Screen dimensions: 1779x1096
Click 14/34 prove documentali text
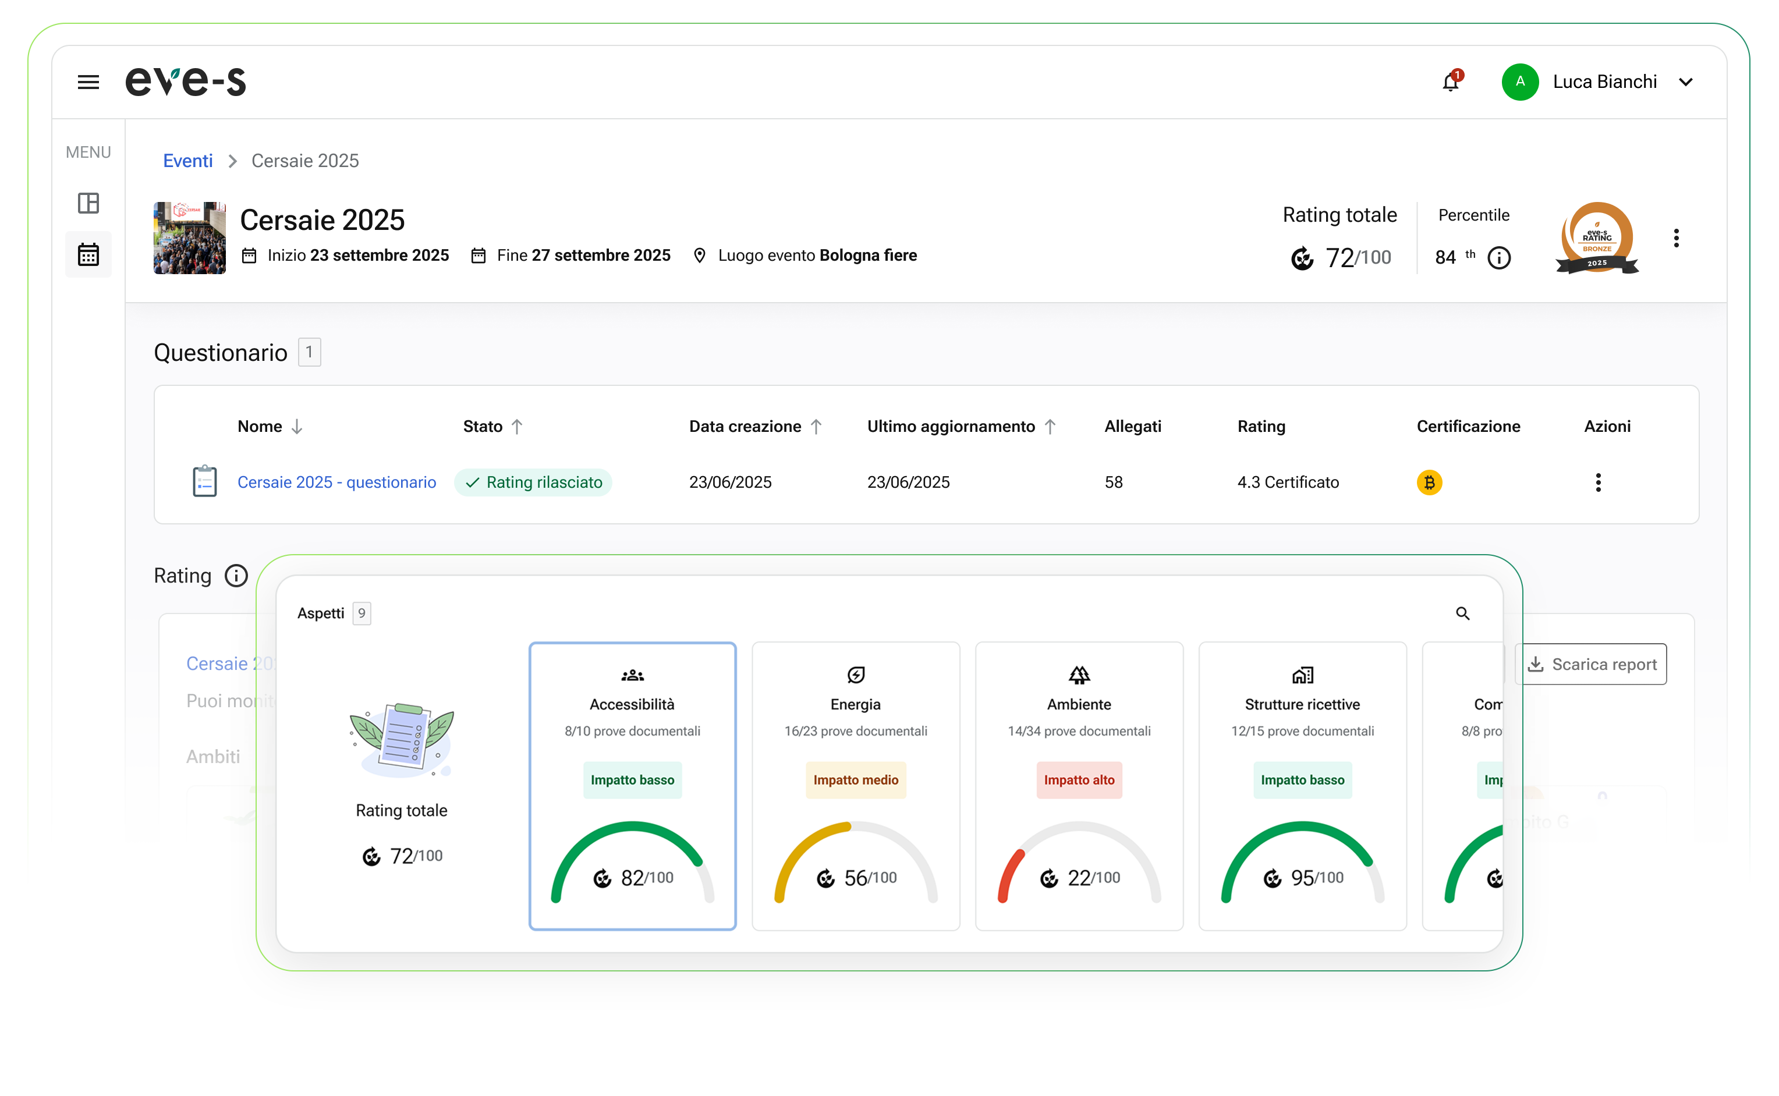pyautogui.click(x=1079, y=730)
